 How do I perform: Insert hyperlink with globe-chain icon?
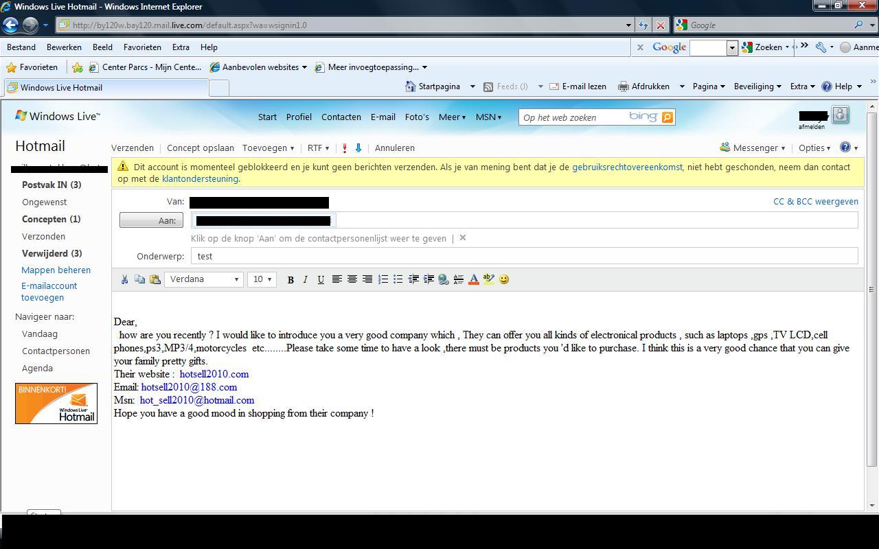[x=444, y=279]
